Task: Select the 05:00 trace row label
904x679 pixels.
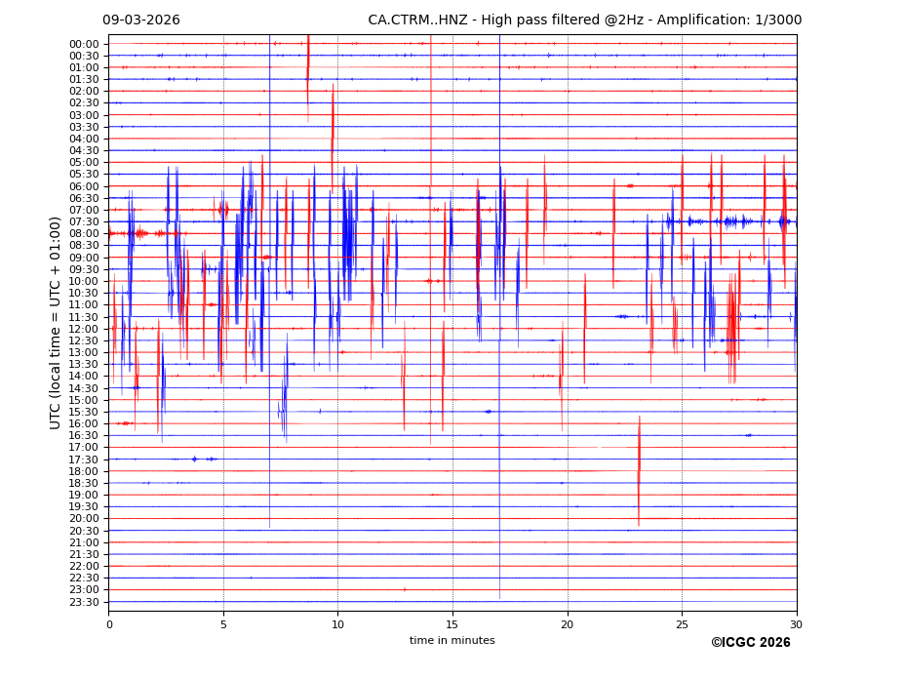Action: [84, 163]
